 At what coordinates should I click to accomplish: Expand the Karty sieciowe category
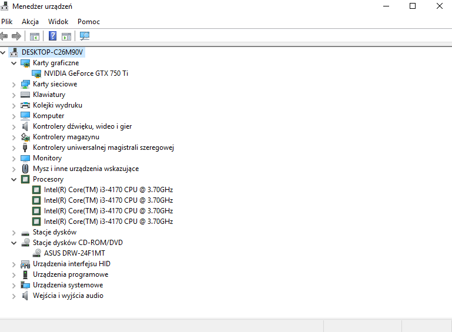pyautogui.click(x=14, y=85)
